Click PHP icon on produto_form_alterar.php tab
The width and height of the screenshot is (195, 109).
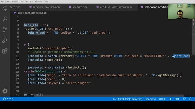pyautogui.click(x=97, y=7)
